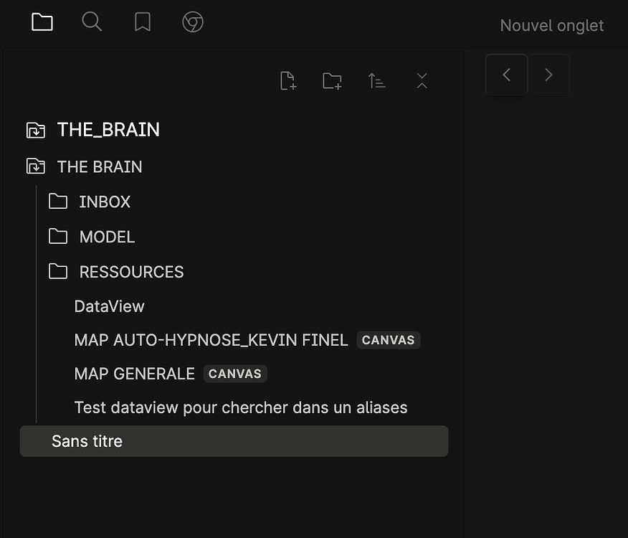
Task: Go forward using the navigation arrow
Action: coord(548,75)
